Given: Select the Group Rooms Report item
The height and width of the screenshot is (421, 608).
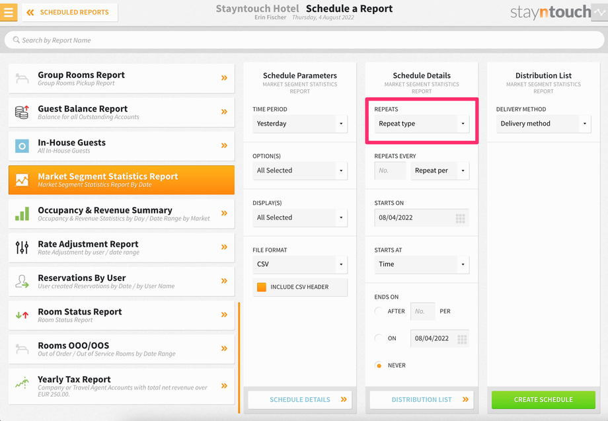Looking at the screenshot, I should click(x=122, y=78).
